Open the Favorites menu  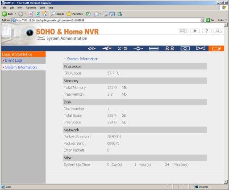coord(31,8)
